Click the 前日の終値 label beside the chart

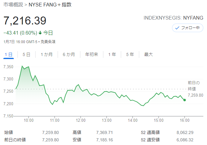click(194, 86)
